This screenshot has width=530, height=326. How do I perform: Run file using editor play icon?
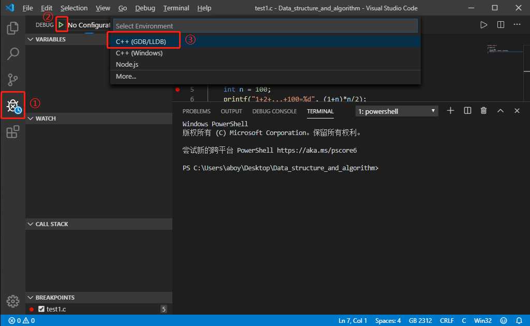coord(484,25)
